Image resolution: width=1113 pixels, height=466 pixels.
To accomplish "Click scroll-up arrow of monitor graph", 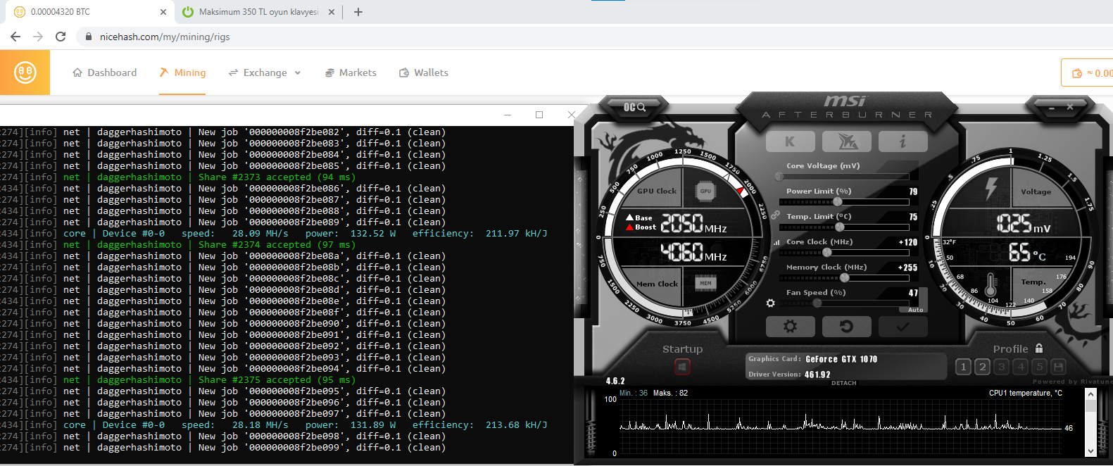I will pos(1091,393).
